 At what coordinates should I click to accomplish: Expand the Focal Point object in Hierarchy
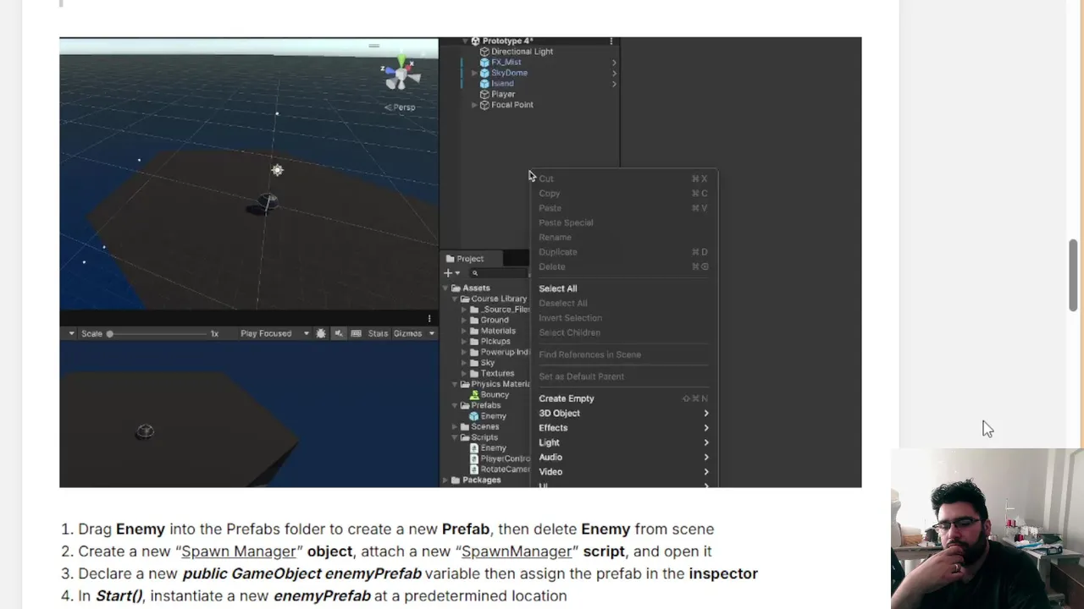[474, 106]
